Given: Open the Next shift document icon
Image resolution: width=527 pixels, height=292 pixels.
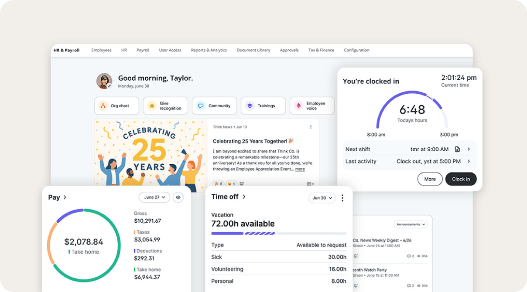Looking at the screenshot, I should point(457,149).
